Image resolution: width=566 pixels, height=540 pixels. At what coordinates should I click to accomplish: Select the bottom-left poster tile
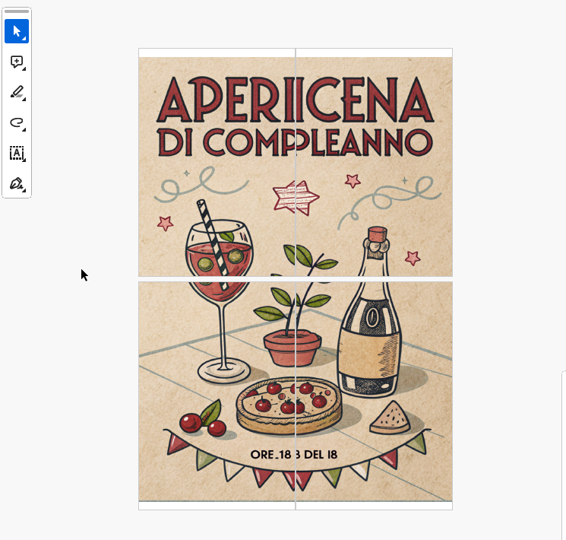[x=217, y=392]
